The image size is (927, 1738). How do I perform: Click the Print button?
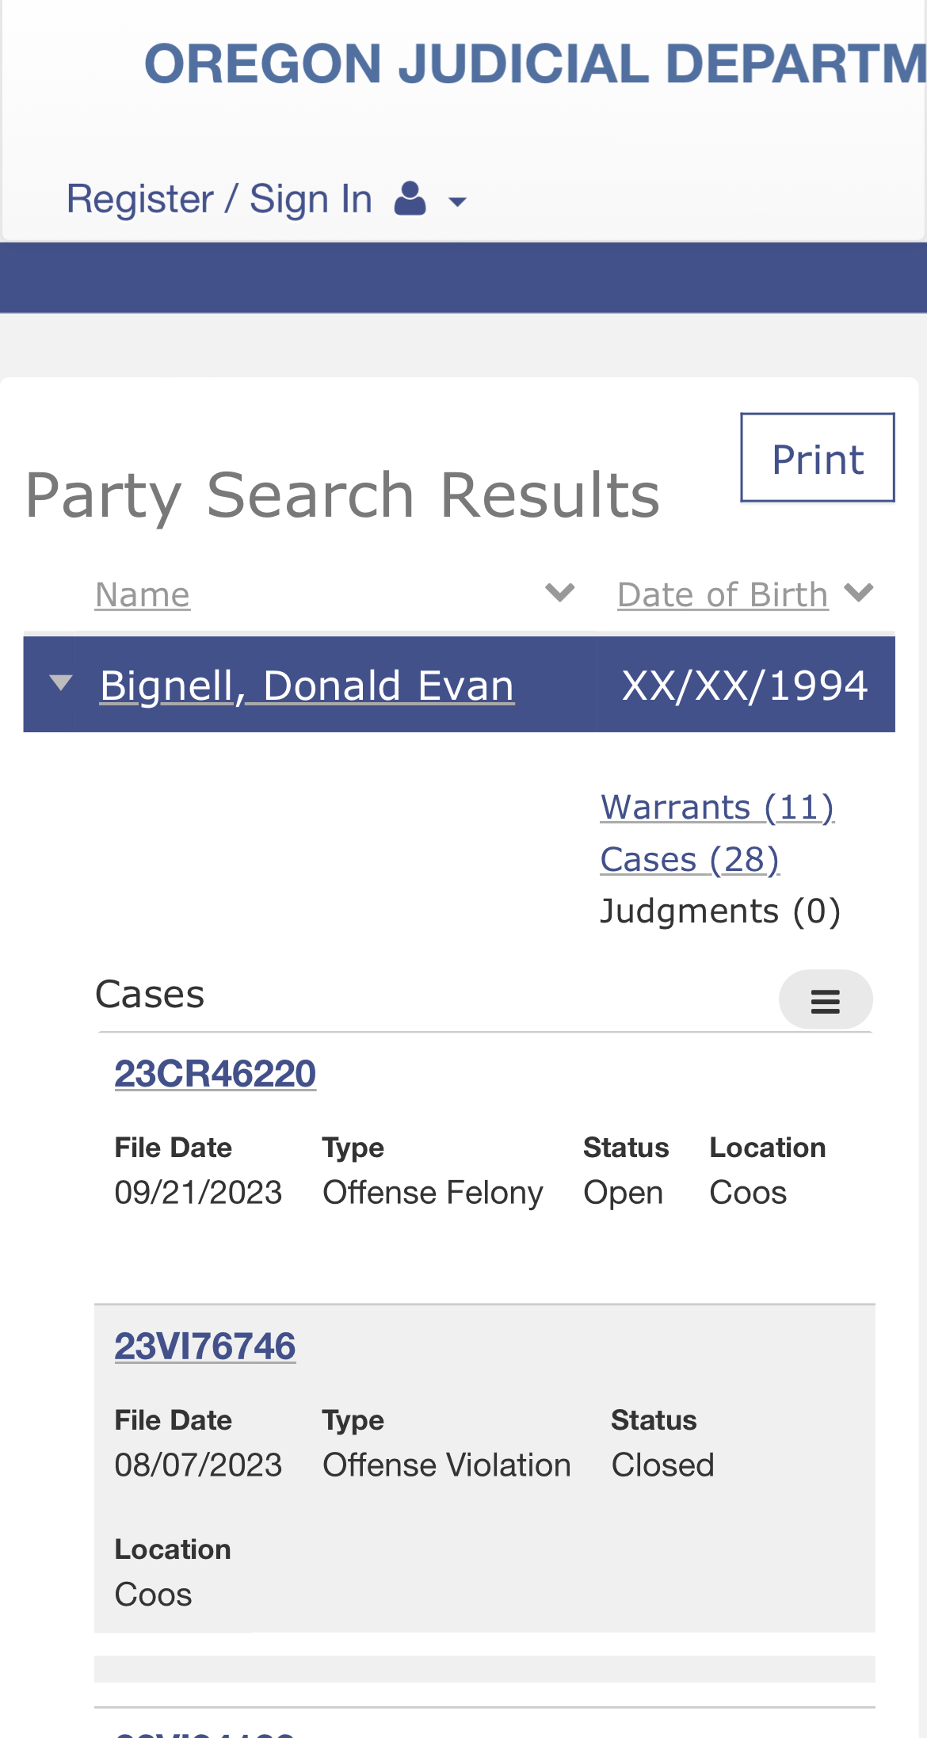(818, 457)
